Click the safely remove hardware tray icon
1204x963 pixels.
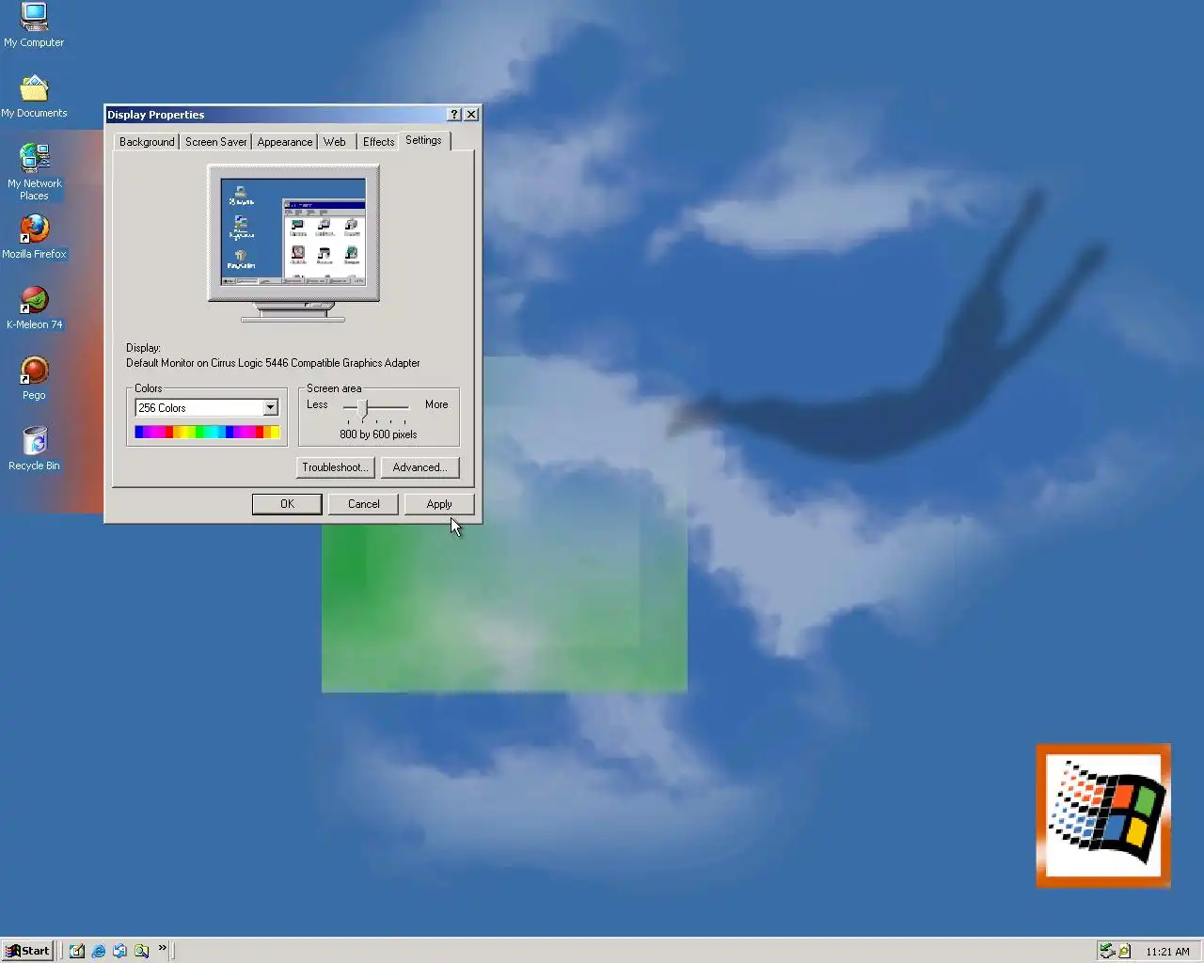pyautogui.click(x=1107, y=951)
